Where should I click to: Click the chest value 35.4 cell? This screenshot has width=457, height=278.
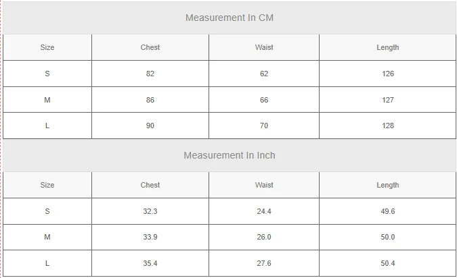point(150,263)
